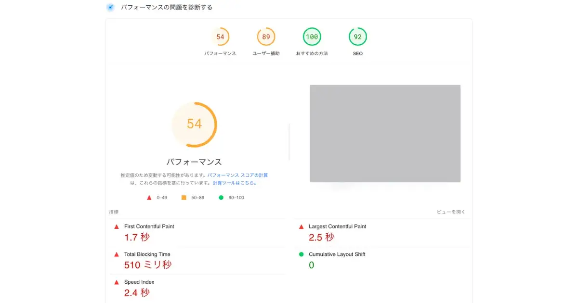Click the おすすめの方法 gauge showing 100

click(x=312, y=36)
